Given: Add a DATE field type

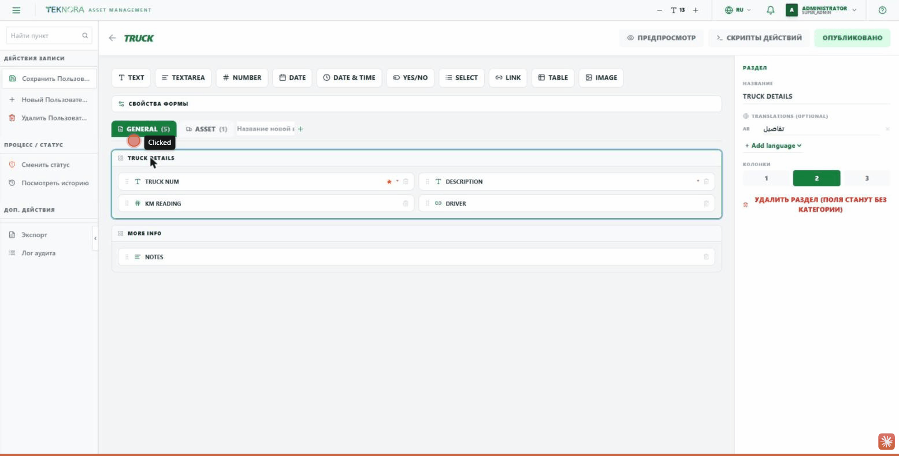Looking at the screenshot, I should tap(292, 77).
